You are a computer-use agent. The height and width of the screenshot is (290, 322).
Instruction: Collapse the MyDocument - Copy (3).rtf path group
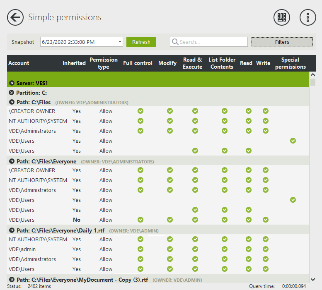(12, 280)
